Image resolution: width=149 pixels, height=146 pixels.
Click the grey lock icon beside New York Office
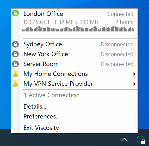15,54
